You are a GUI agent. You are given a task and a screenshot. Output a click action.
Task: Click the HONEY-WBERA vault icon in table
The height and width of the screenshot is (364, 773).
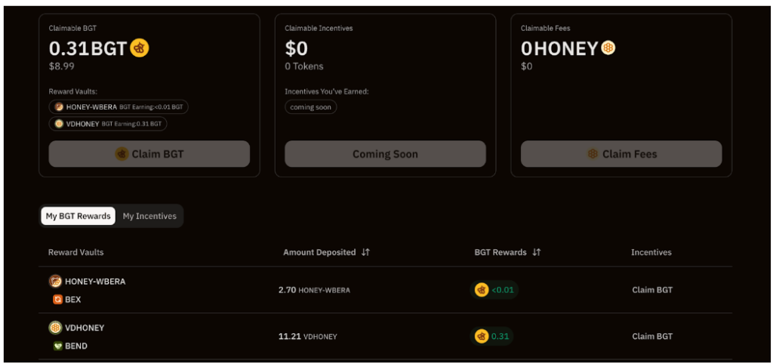tap(55, 282)
